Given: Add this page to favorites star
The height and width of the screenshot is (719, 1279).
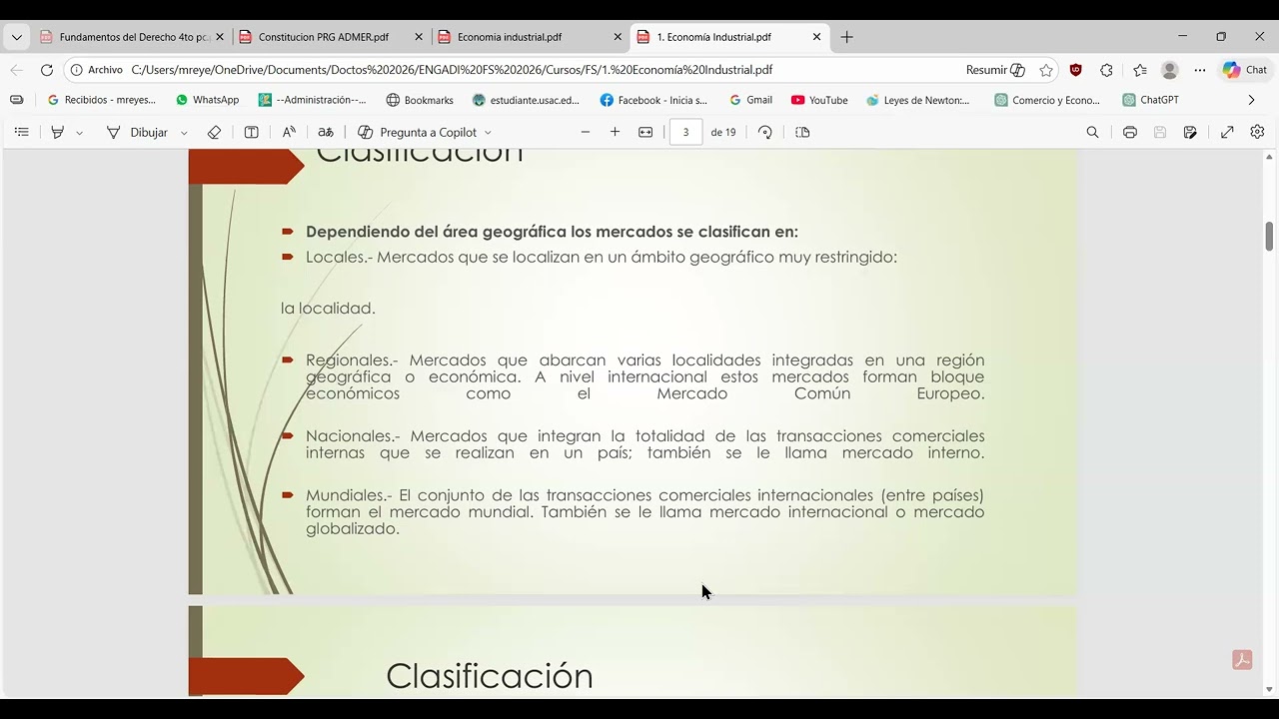Looking at the screenshot, I should click(x=1046, y=70).
